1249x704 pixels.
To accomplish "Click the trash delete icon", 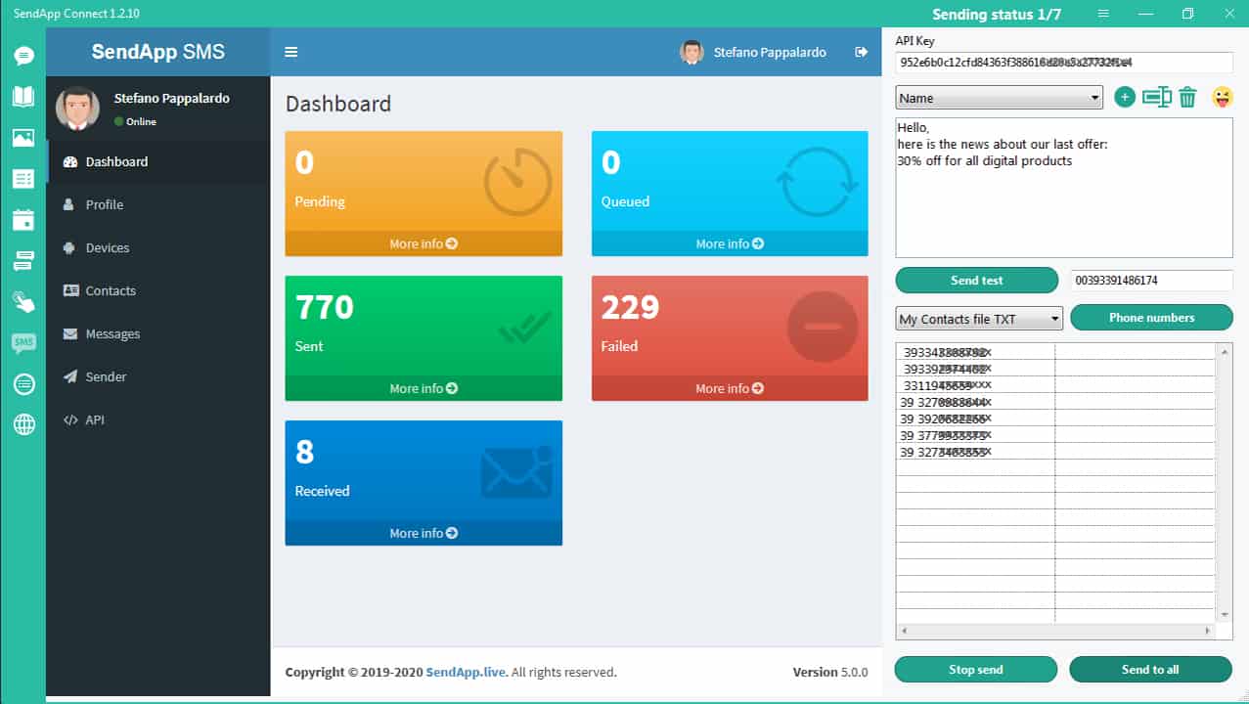I will point(1187,98).
